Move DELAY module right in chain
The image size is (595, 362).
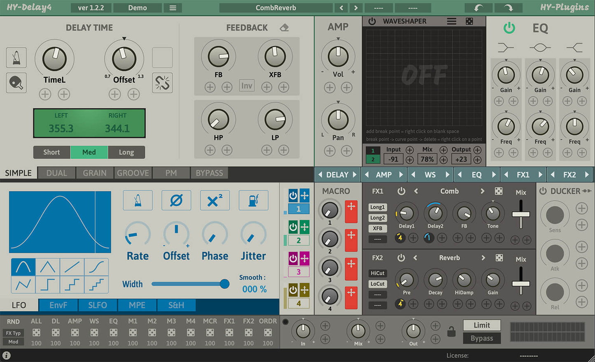[355, 175]
